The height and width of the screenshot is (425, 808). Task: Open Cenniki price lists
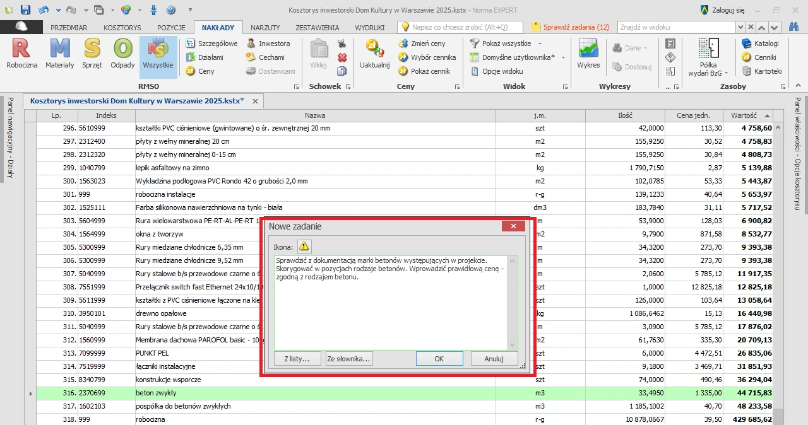coord(759,57)
